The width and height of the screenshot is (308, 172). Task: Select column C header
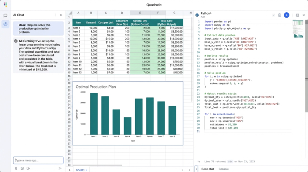(106, 13)
